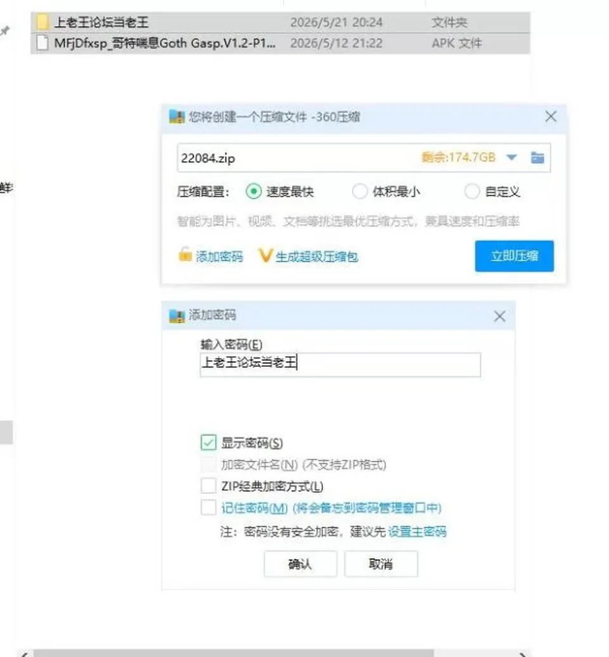
Task: Click the right scroll arrow at the bottom
Action: pos(523,654)
